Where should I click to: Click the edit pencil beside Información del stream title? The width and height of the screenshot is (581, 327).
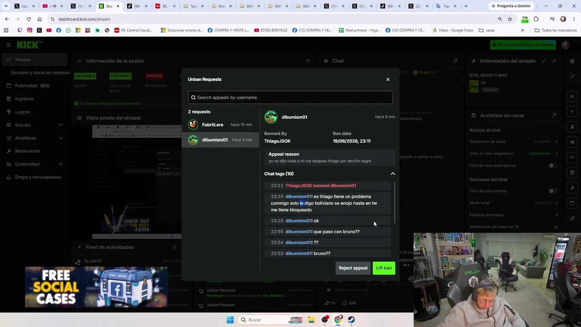click(x=544, y=61)
